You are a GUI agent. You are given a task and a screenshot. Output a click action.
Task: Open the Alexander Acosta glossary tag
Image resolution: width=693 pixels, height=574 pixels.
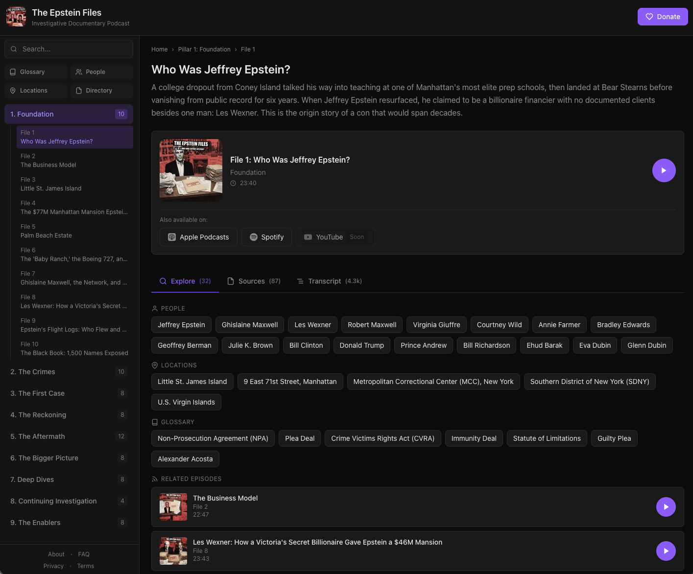pos(185,459)
